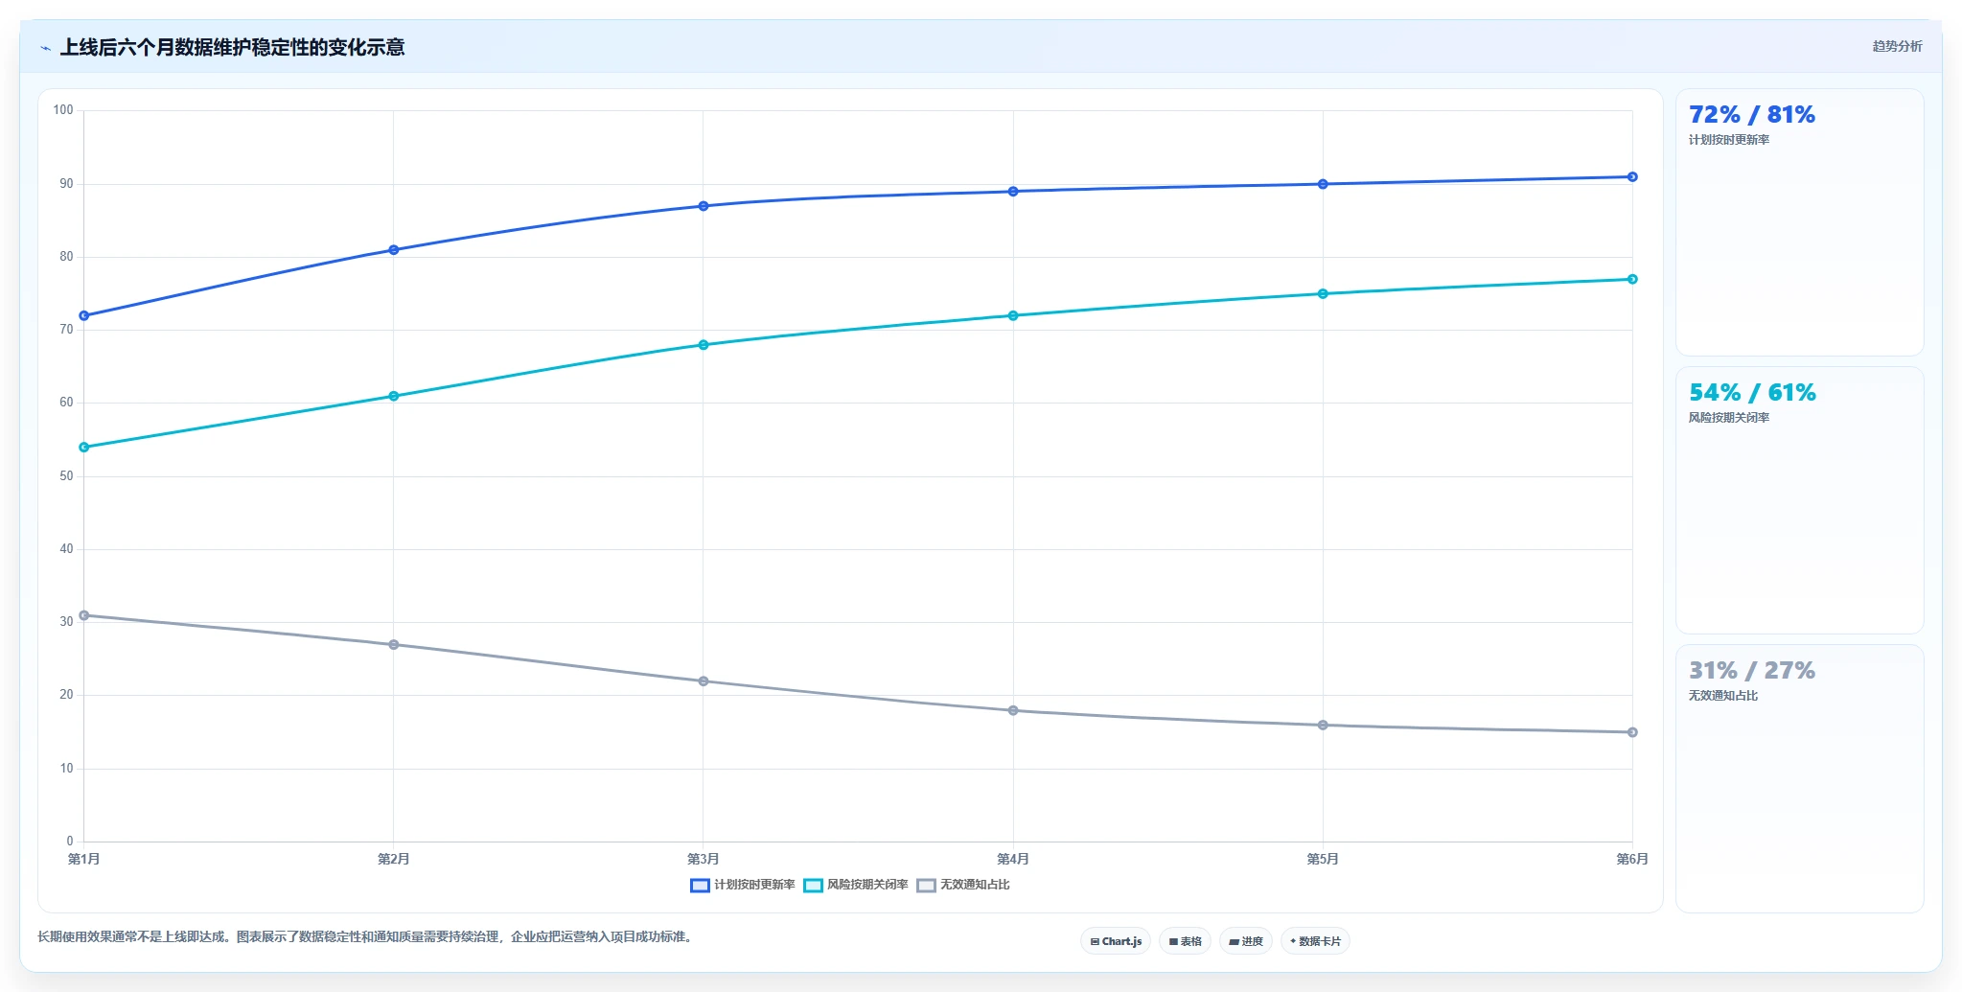Select the gray 第6月 point at 15
The width and height of the screenshot is (1962, 992).
pos(1632,732)
